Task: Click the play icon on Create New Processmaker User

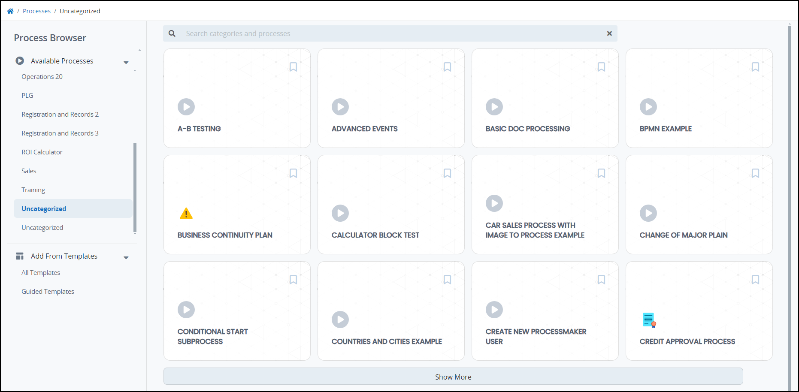Action: [x=494, y=309]
